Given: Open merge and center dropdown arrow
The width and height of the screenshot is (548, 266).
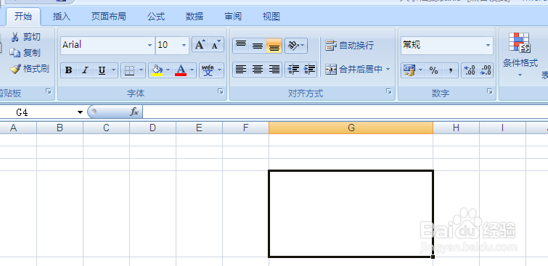Looking at the screenshot, I should pyautogui.click(x=388, y=69).
